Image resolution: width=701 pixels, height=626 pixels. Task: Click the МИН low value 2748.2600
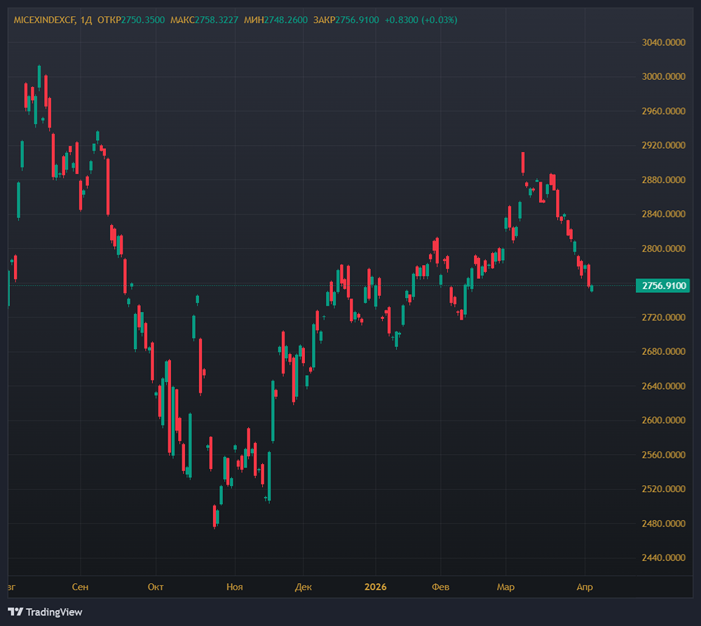(x=286, y=20)
